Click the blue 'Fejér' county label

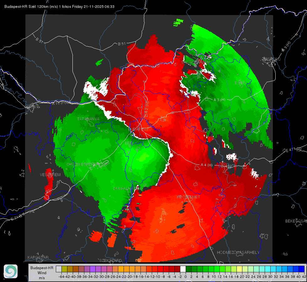tap(69, 137)
